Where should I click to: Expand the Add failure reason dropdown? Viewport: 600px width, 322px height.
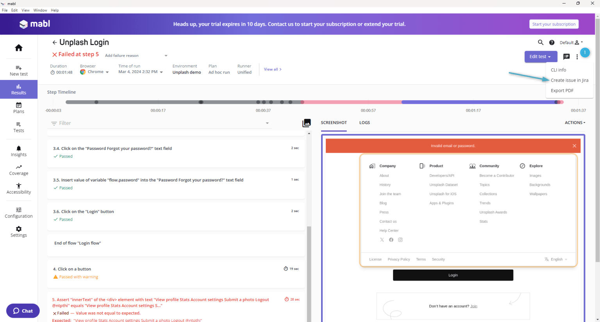166,55
